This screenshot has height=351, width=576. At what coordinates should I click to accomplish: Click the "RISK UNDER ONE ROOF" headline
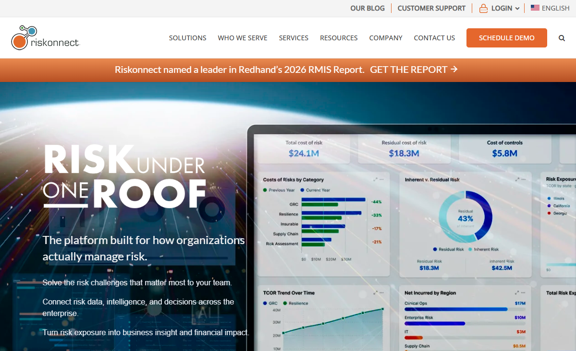point(125,177)
